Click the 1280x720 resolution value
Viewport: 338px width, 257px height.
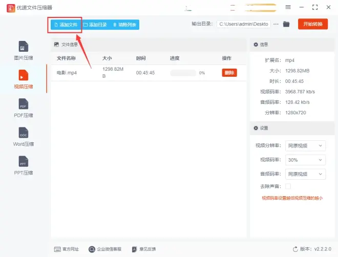295,113
